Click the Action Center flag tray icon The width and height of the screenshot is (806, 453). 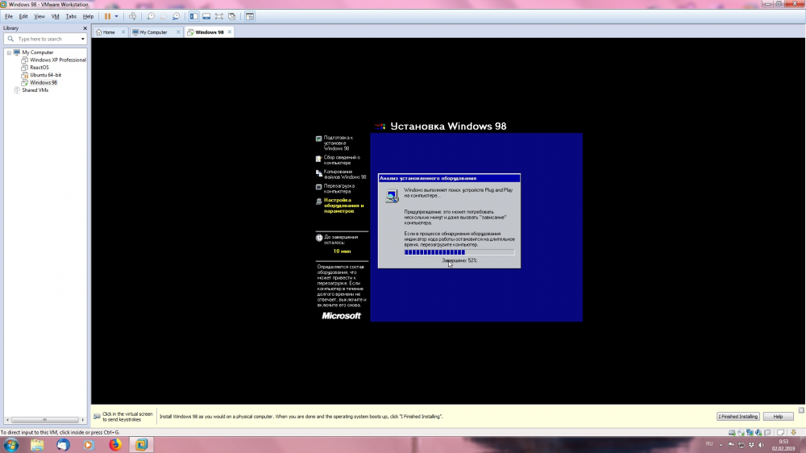pyautogui.click(x=731, y=445)
